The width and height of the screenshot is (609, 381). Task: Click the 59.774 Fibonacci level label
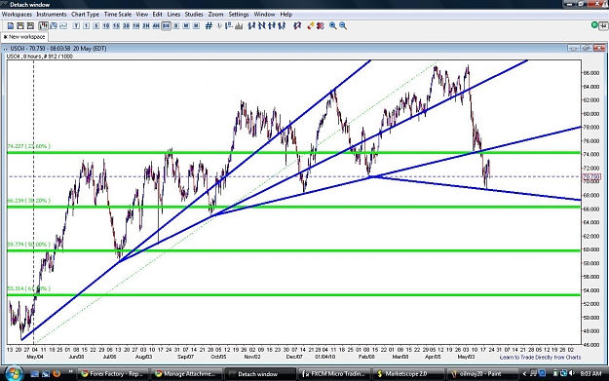pyautogui.click(x=28, y=245)
